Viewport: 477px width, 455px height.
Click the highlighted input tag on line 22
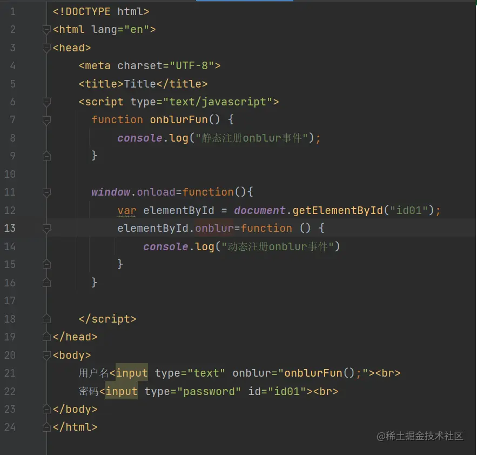point(121,391)
